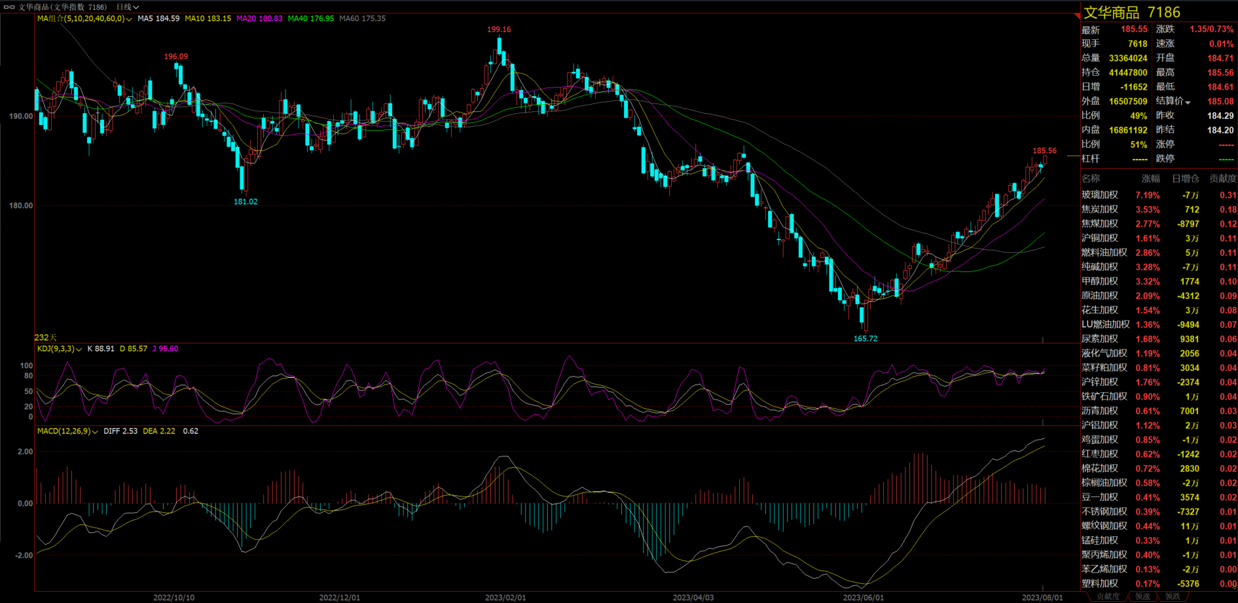Select the 锰硅加权 row
The height and width of the screenshot is (603, 1238).
(1159, 541)
